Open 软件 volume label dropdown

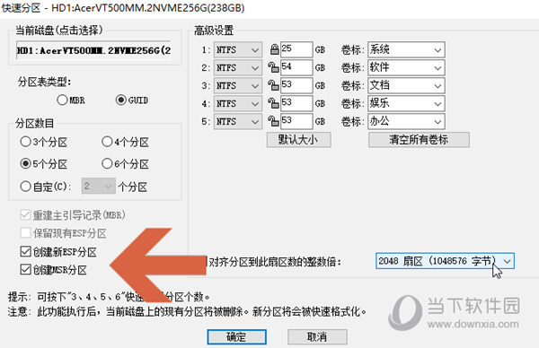[x=406, y=67]
